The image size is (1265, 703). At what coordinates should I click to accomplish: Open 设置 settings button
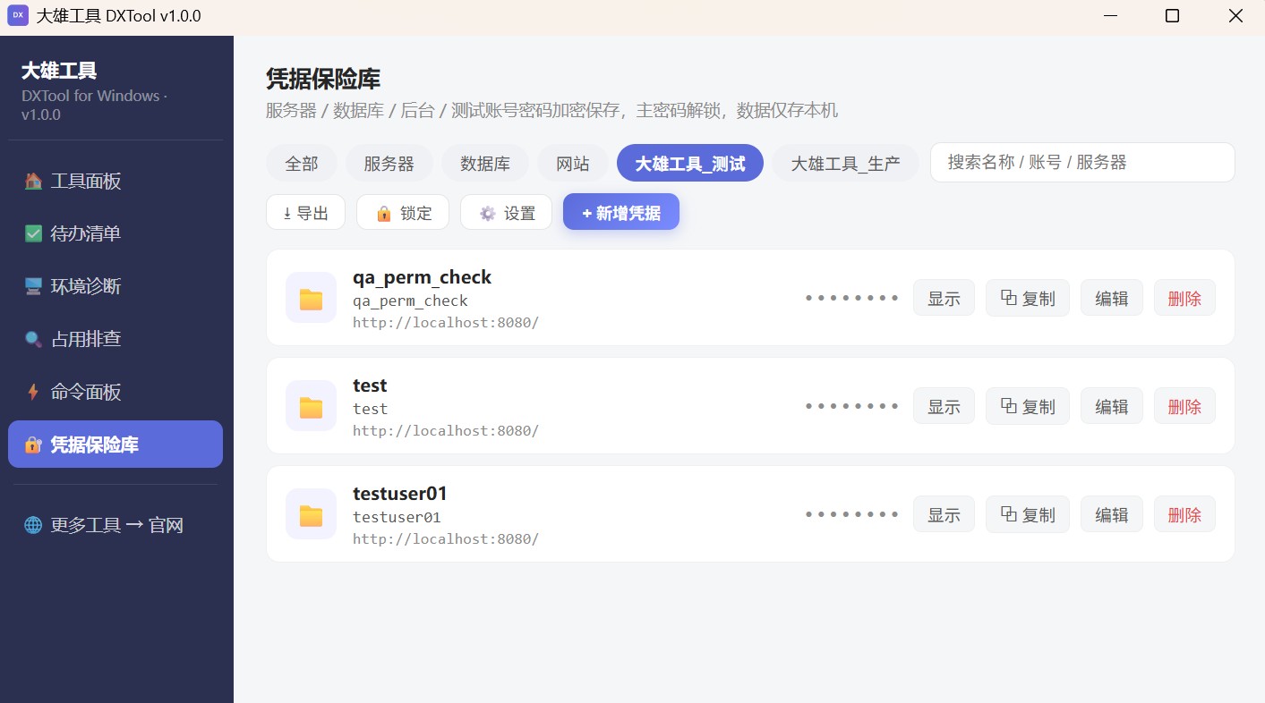tap(506, 213)
